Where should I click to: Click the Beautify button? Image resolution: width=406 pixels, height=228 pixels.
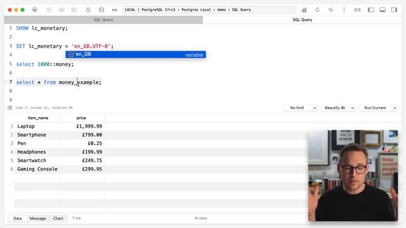335,108
